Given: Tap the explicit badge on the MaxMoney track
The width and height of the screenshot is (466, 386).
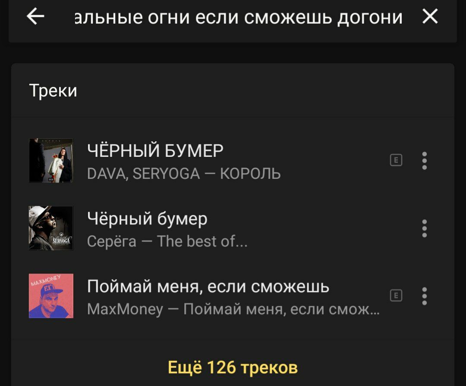Looking at the screenshot, I should click(x=396, y=296).
